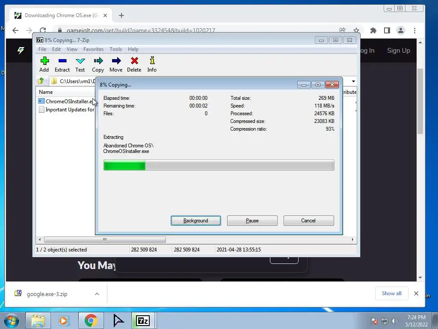Click the Info toolbar icon
This screenshot has width=438, height=329.
(152, 64)
